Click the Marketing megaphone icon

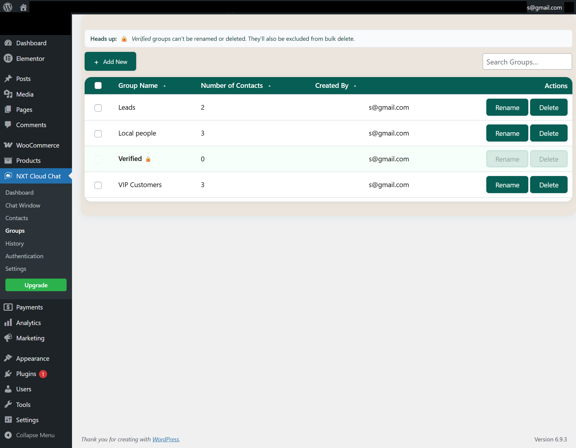[8, 338]
